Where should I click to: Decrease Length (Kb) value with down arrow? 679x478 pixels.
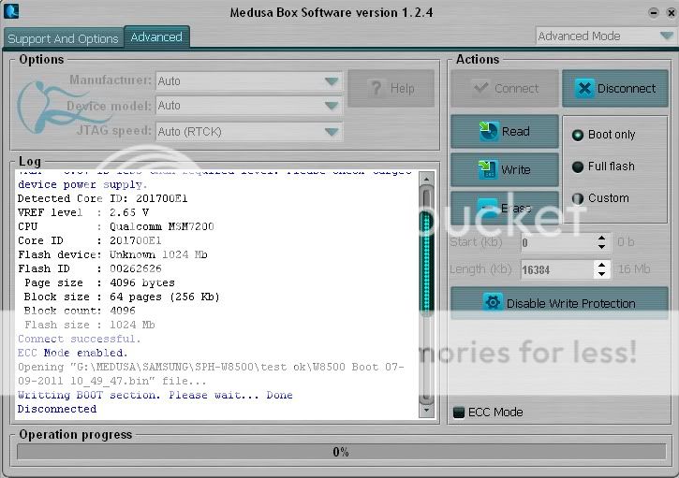601,274
